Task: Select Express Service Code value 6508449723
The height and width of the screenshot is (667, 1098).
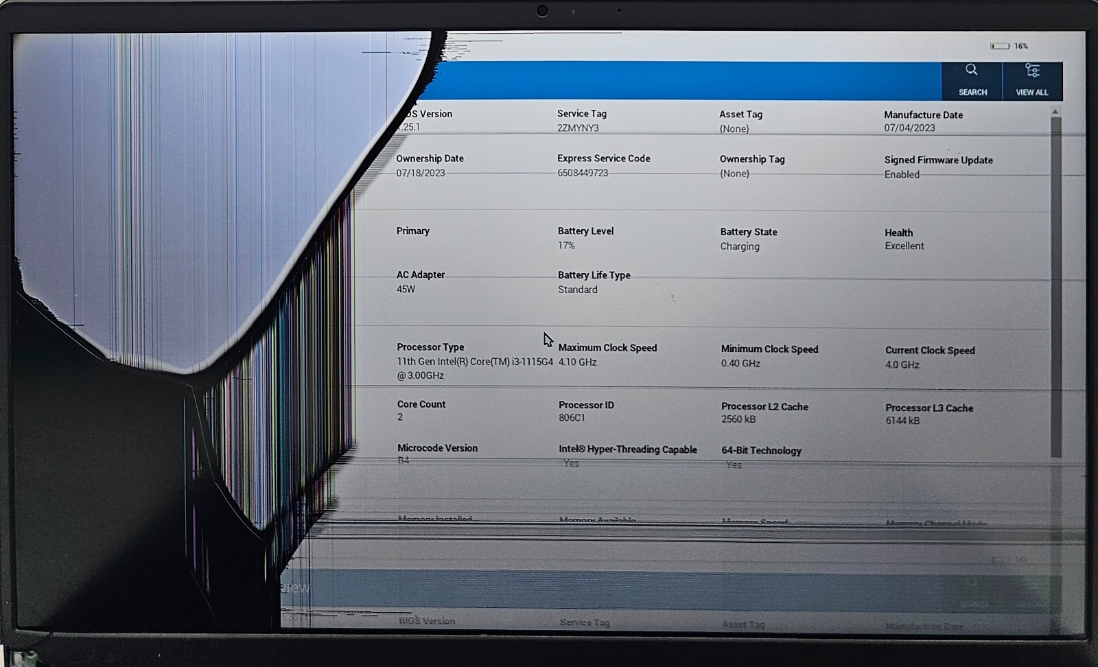Action: [583, 173]
